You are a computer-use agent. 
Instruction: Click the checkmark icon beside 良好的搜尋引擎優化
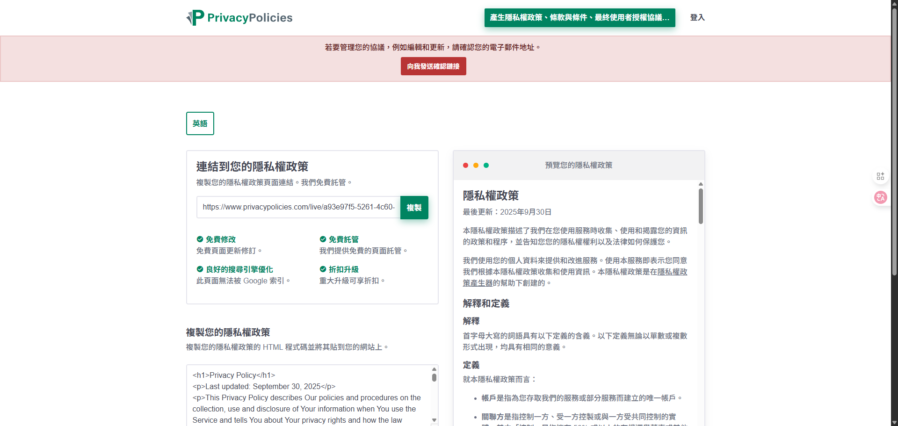pos(200,269)
